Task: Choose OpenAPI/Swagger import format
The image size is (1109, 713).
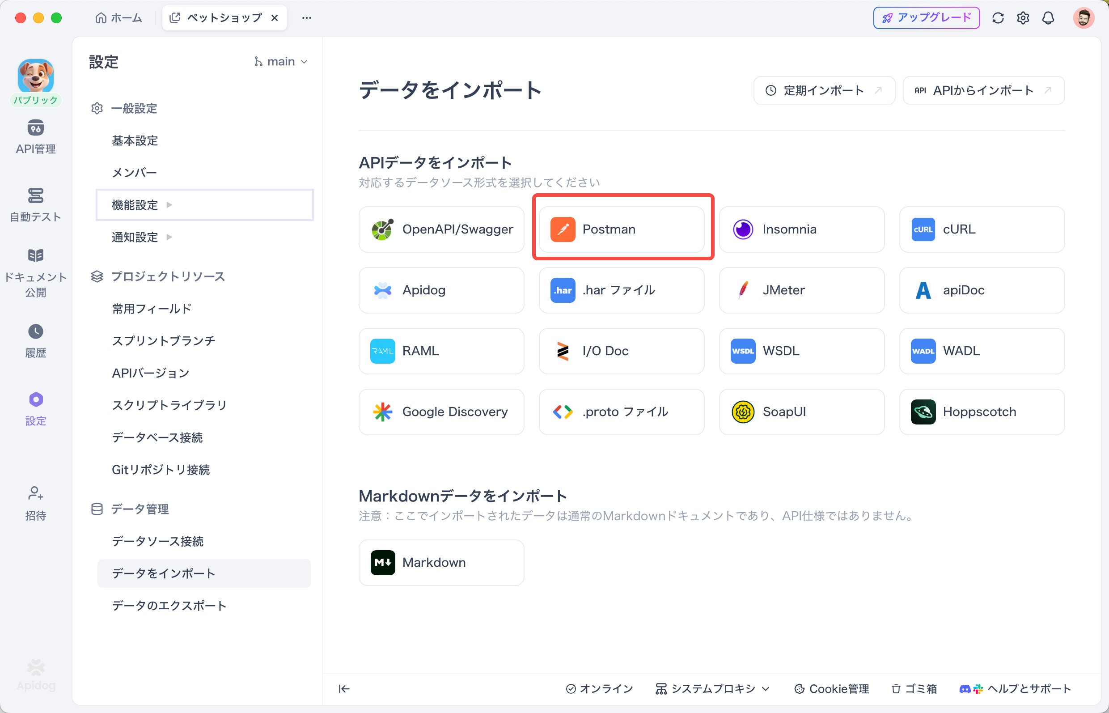Action: coord(441,229)
